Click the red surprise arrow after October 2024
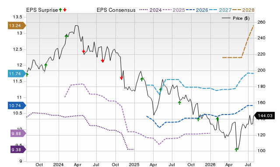The height and width of the screenshot is (167, 280). [x=122, y=78]
